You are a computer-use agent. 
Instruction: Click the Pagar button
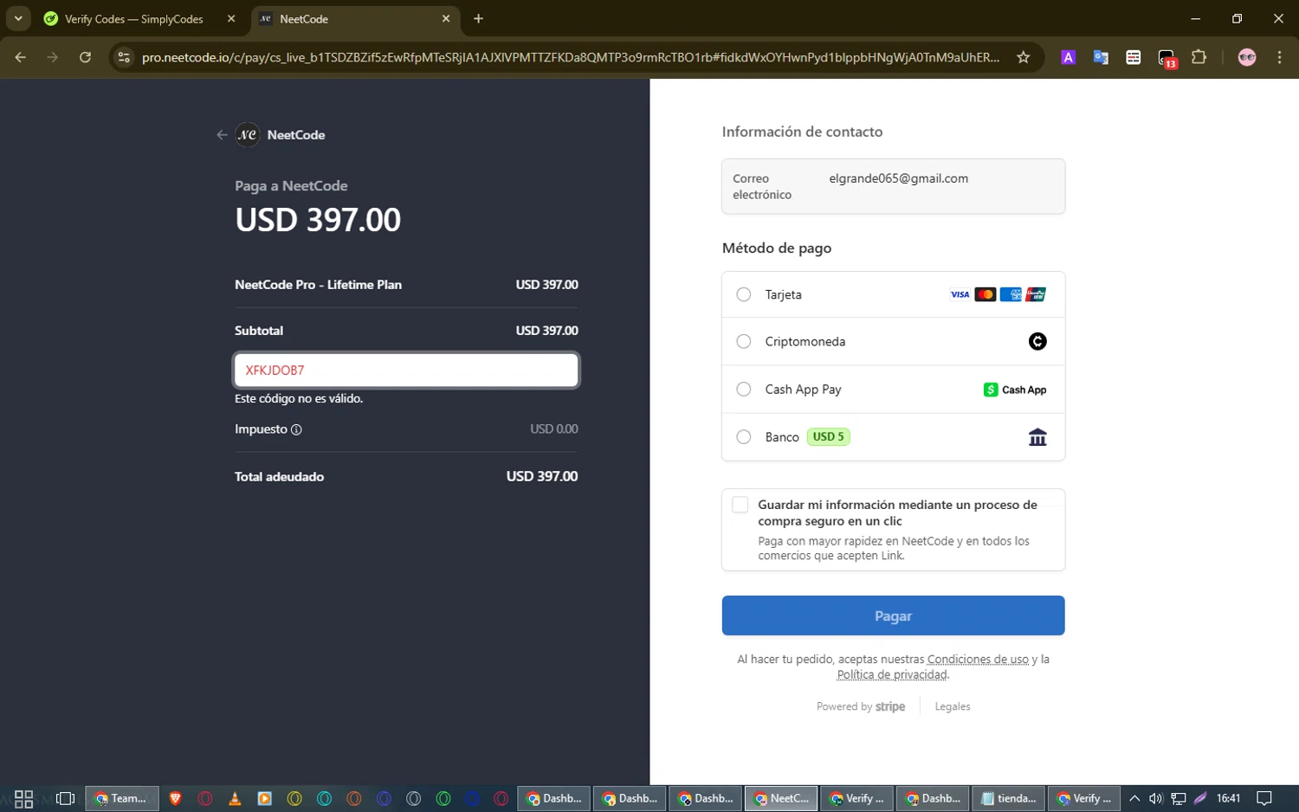(893, 615)
